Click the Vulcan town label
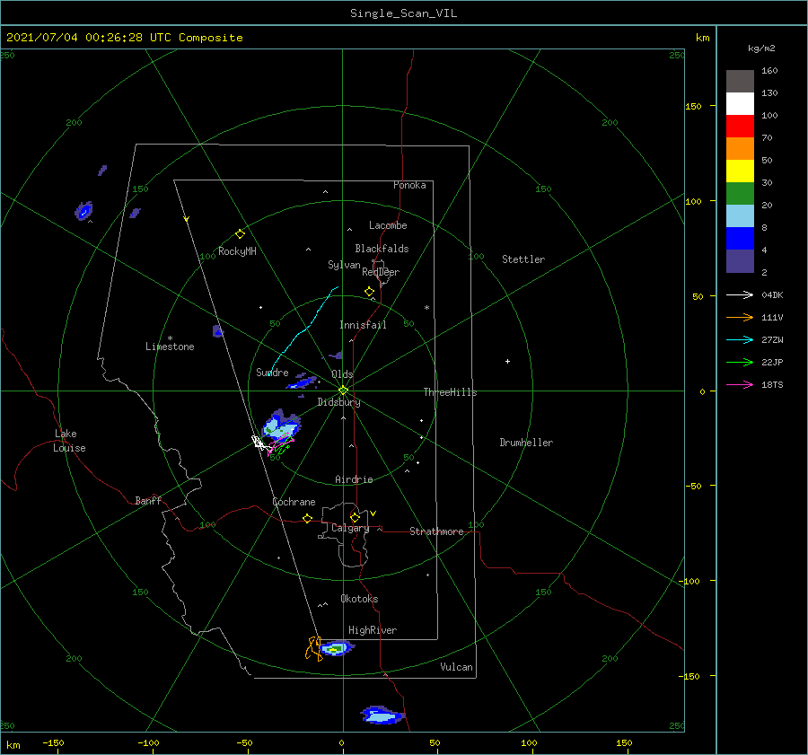This screenshot has height=755, width=808. 456,667
